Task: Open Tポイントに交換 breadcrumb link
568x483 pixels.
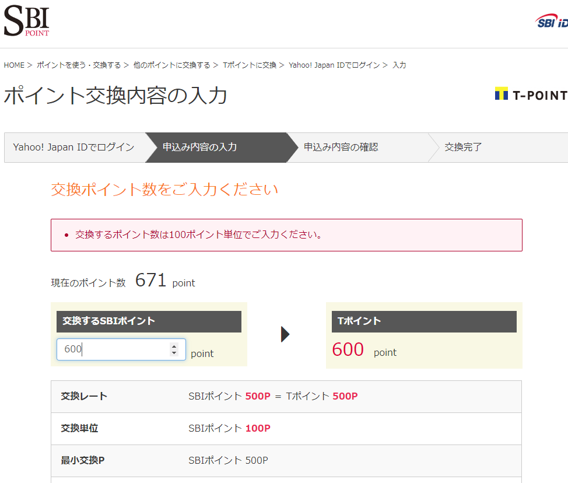Action: click(250, 65)
